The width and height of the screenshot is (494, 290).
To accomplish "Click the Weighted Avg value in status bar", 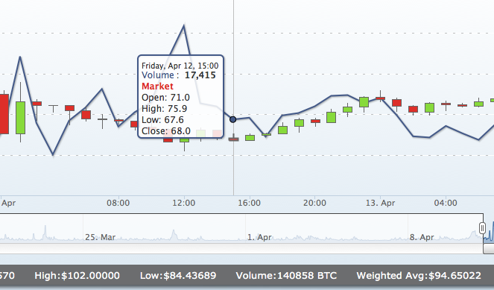I will [x=419, y=276].
